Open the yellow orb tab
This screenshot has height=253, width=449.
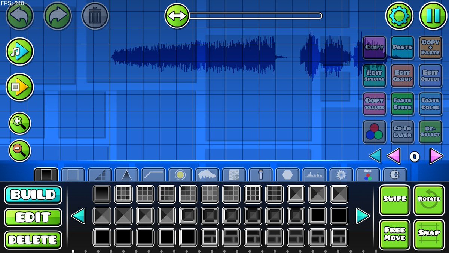click(180, 175)
